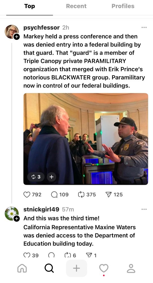
Task: Open the Search tab in bottom navigation
Action: [x=49, y=268]
